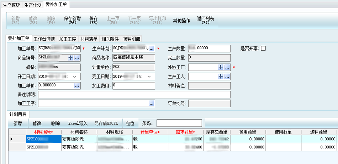Image resolution: width=338 pixels, height=164 pixels.
Task: Open ellipsis lookup for 加工单价
Action: coord(77,86)
